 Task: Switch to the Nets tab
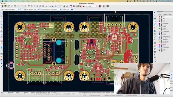(x=170, y=14)
